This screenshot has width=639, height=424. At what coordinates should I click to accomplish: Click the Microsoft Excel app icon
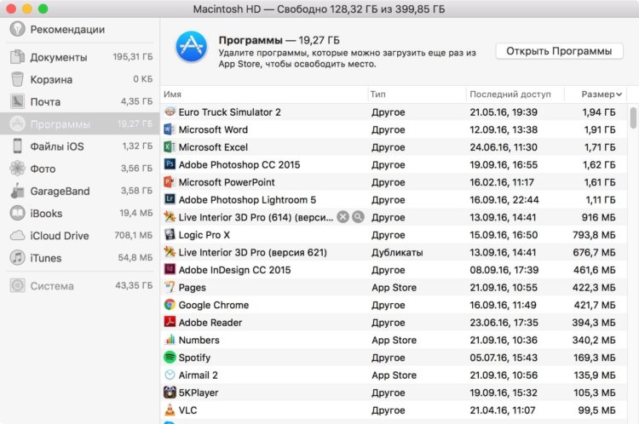(170, 146)
